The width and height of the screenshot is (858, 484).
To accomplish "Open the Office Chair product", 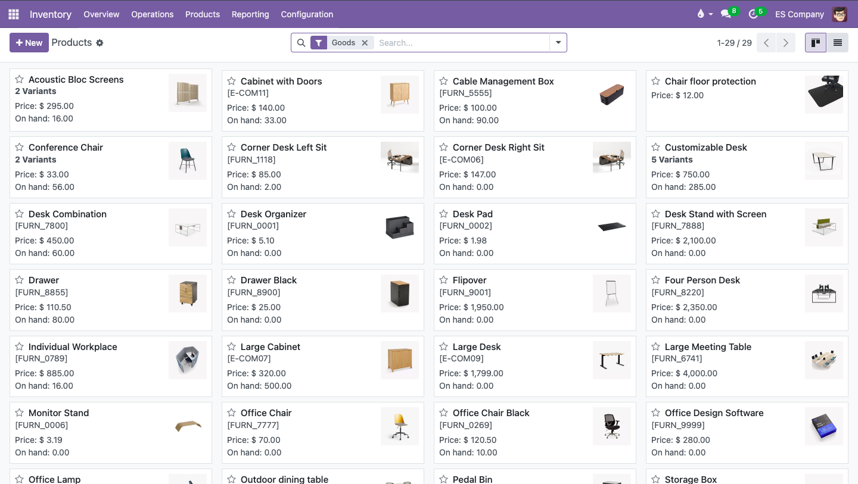I will (x=322, y=433).
